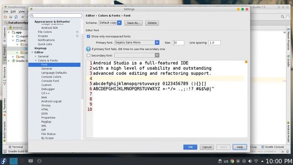The image size is (293, 165).
Task: Click the info icon beside font hint
Action: tap(88, 49)
